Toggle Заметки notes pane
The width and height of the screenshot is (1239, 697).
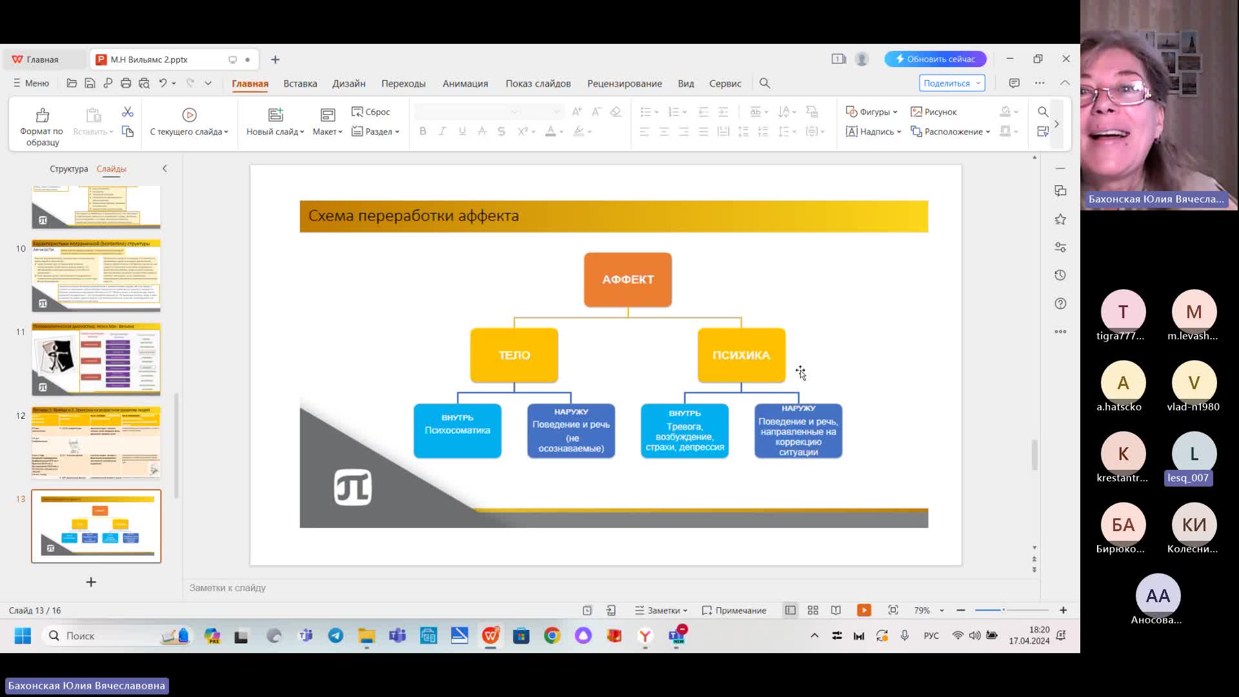point(661,611)
